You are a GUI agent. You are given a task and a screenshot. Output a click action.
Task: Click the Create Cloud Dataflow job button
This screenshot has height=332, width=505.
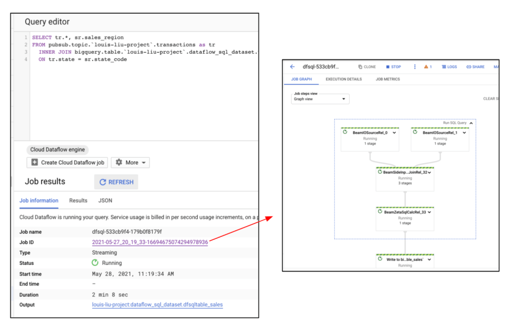point(68,162)
